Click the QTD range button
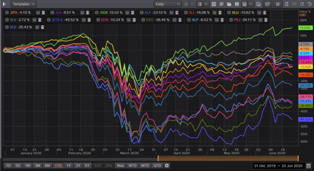The image size is (314, 171). coord(157,165)
